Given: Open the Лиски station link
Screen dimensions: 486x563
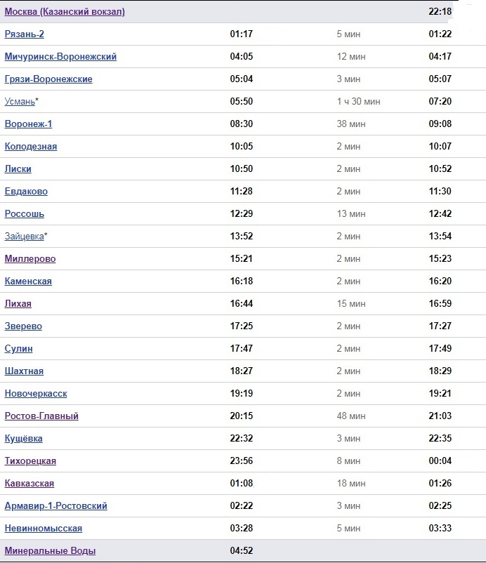Looking at the screenshot, I should (18, 169).
